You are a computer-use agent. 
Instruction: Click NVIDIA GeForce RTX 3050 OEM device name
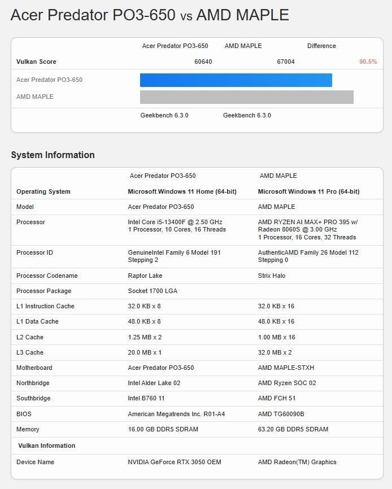click(x=175, y=462)
